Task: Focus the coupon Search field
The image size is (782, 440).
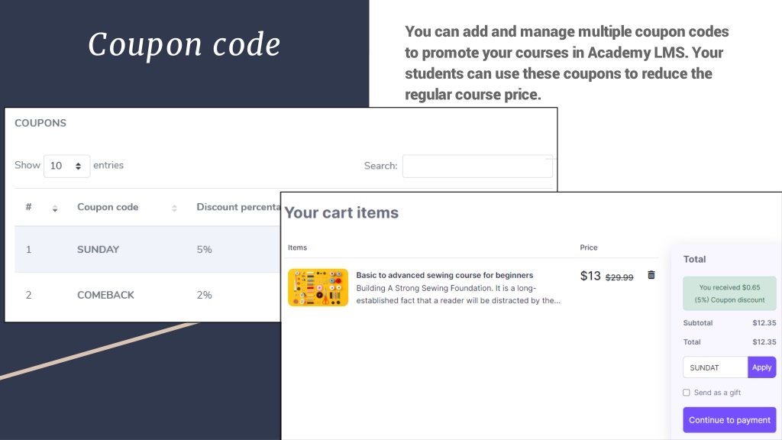Action: [477, 166]
